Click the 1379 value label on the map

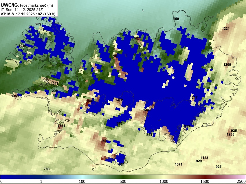point(119,100)
